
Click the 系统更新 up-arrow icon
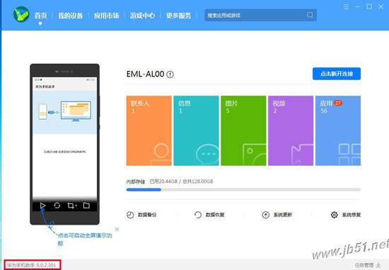click(x=266, y=215)
